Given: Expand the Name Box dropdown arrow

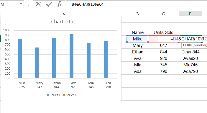Looking at the screenshot, I should coord(21,4).
